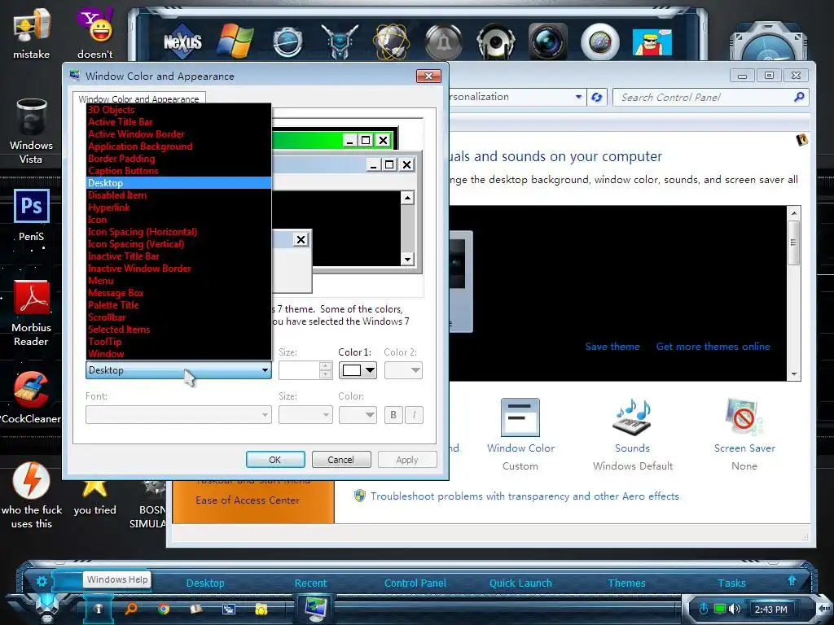The image size is (834, 625).
Task: Open the 'who the fuck uses this' lightning icon
Action: (32, 494)
